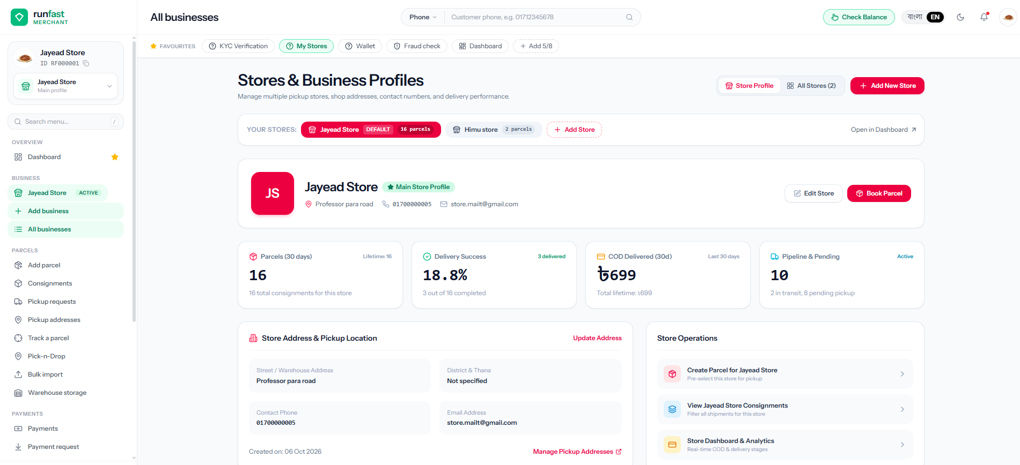1020x465 pixels.
Task: Click the Edit Store button
Action: (x=813, y=193)
